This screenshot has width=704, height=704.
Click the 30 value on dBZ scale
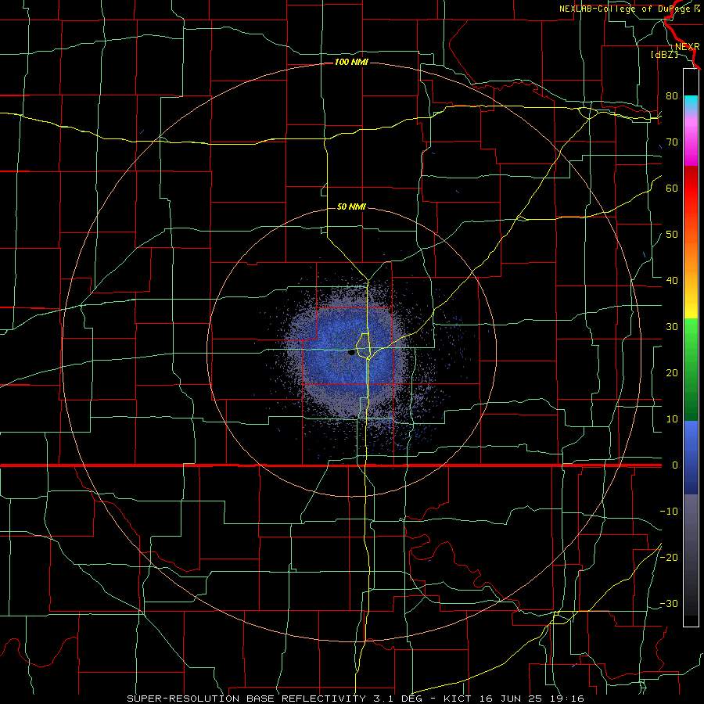click(672, 326)
